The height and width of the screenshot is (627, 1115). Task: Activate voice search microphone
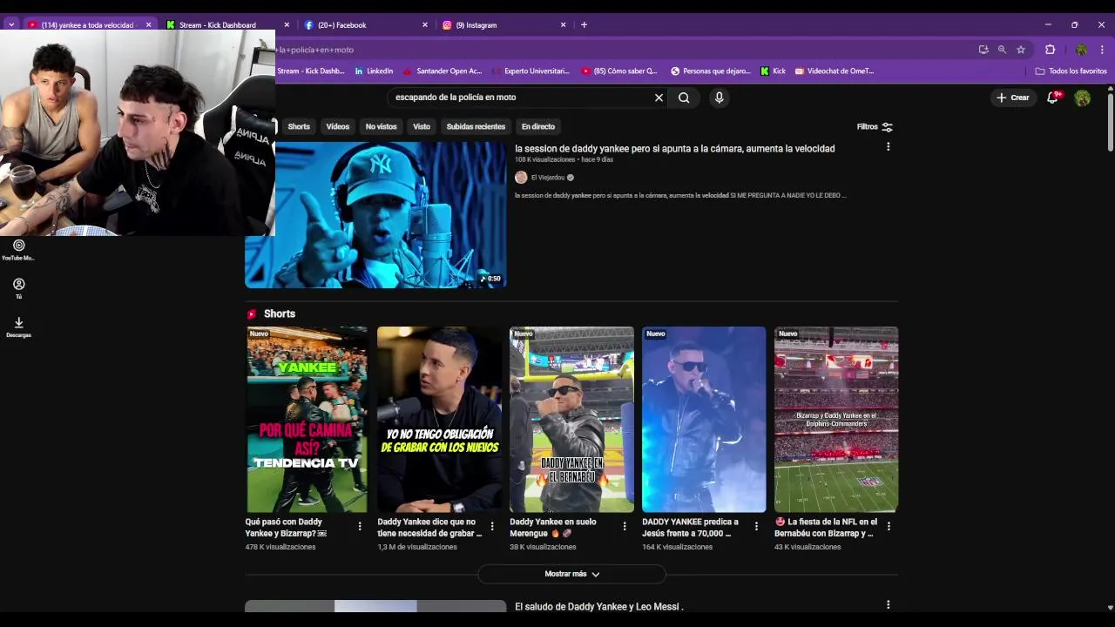(x=719, y=98)
